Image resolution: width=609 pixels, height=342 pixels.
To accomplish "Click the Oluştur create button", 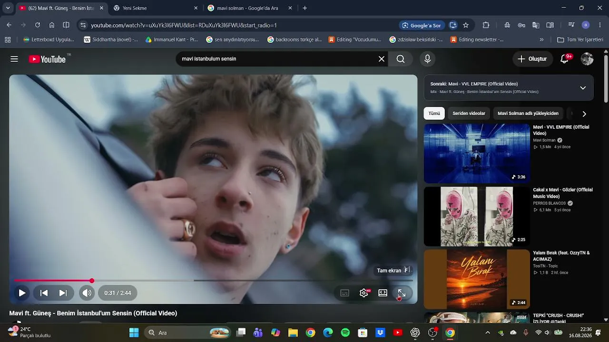I will 532,59.
